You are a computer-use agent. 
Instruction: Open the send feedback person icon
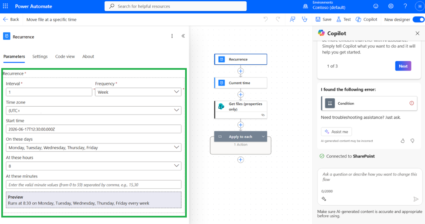[293, 19]
